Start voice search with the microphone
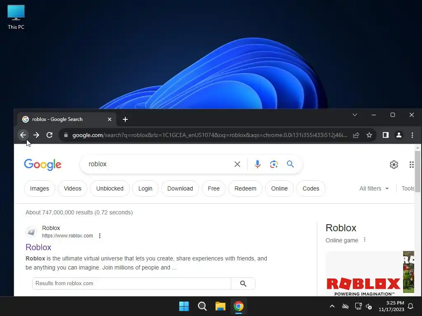 point(257,164)
